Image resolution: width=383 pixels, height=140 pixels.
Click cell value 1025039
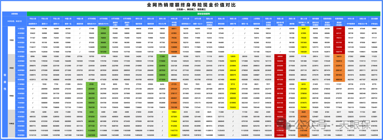pos(33,130)
